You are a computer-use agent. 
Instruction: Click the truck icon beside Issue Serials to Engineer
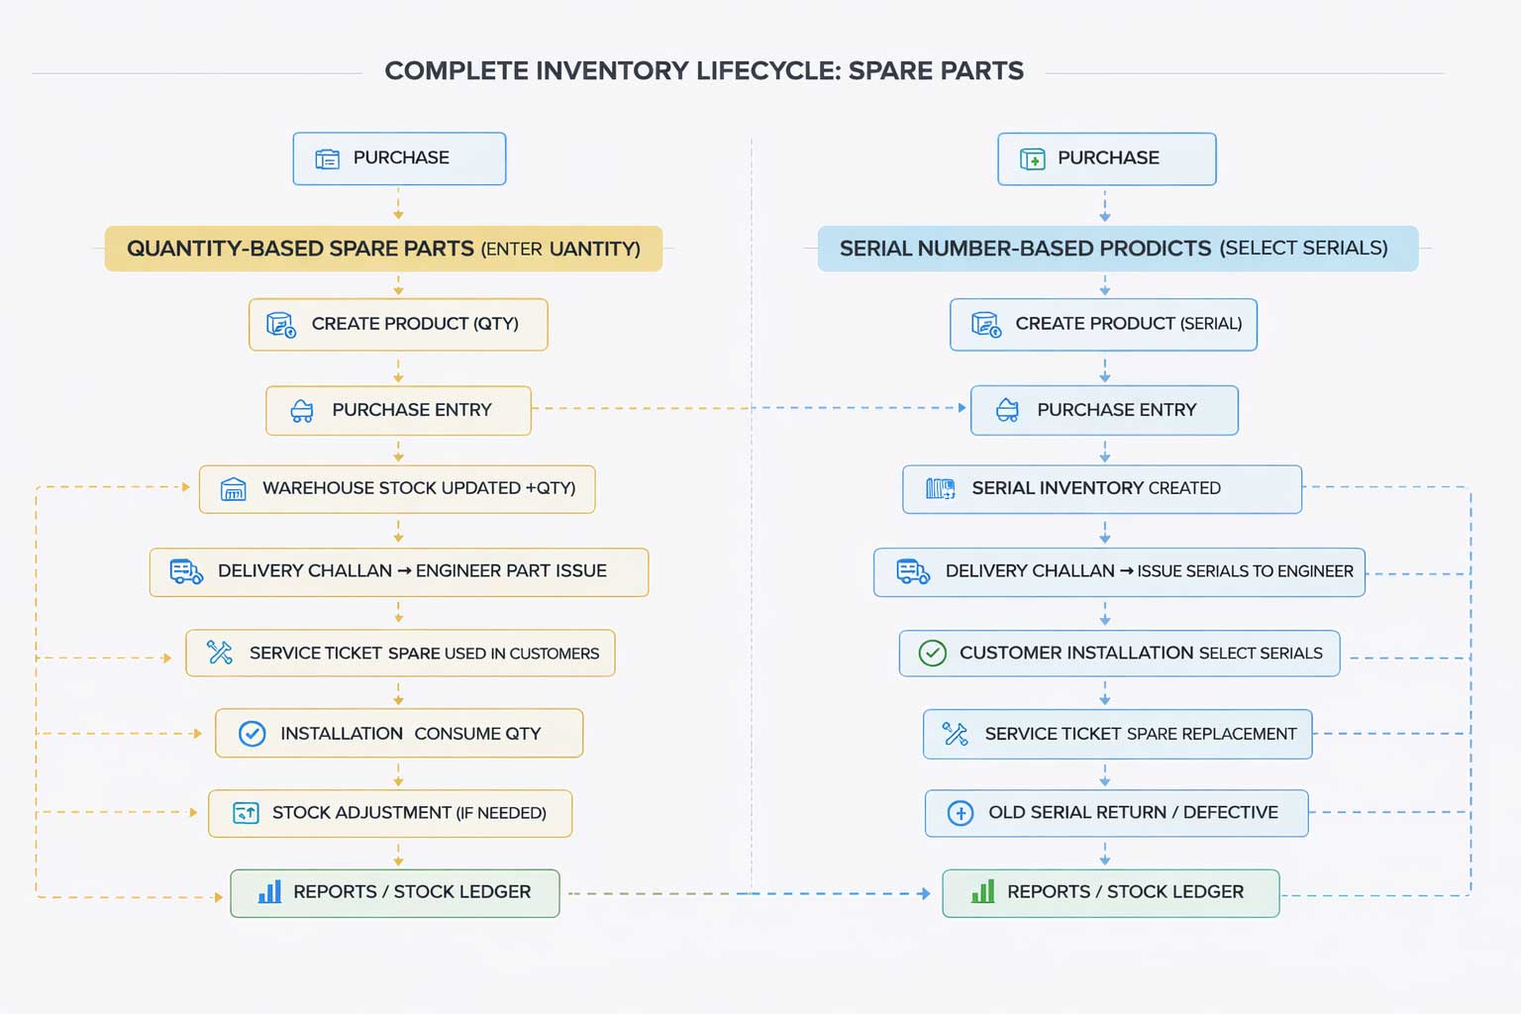(912, 571)
